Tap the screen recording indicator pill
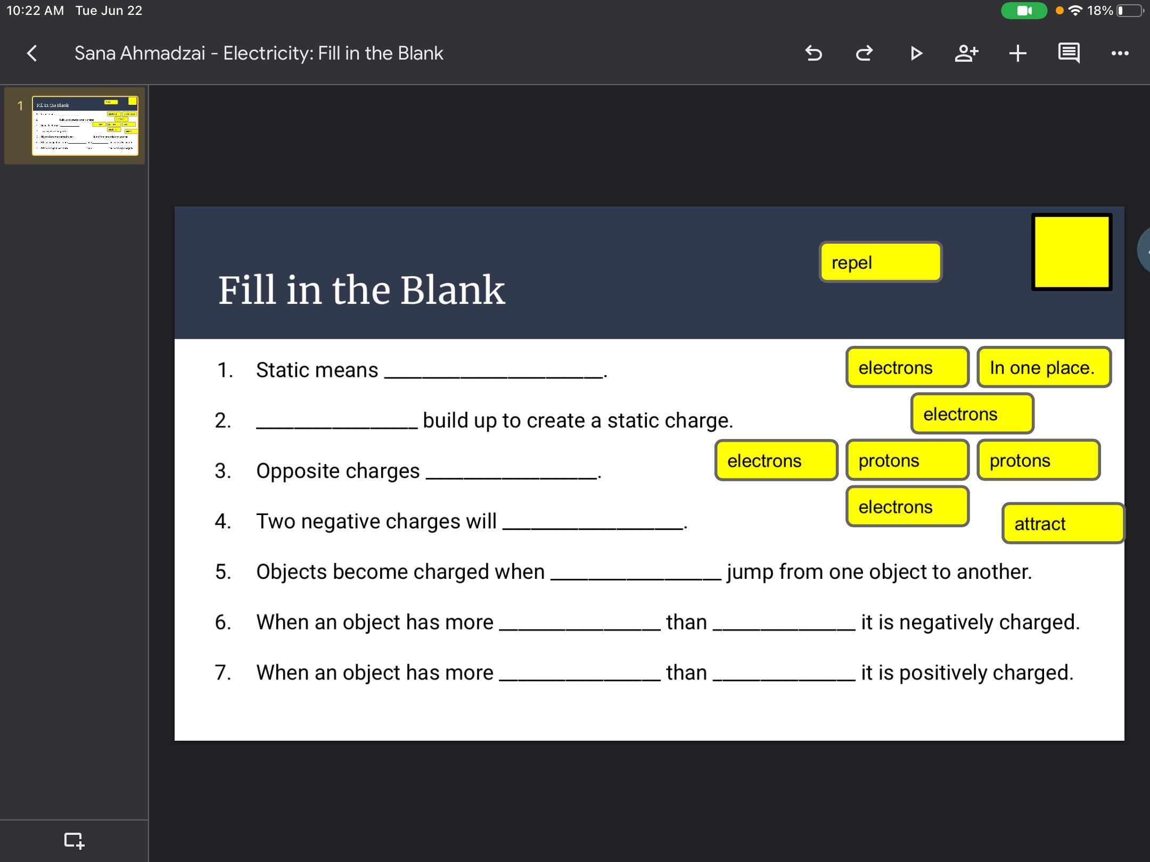1150x862 pixels. coord(1024,11)
